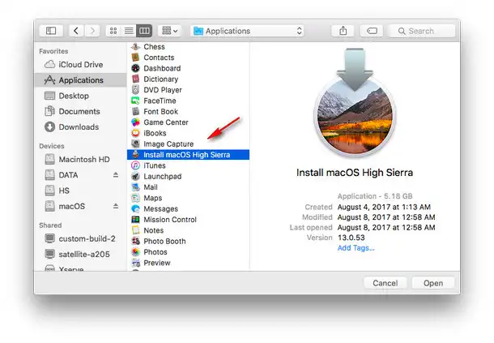Click the Chess app icon
The image size is (494, 343).
[x=135, y=47]
